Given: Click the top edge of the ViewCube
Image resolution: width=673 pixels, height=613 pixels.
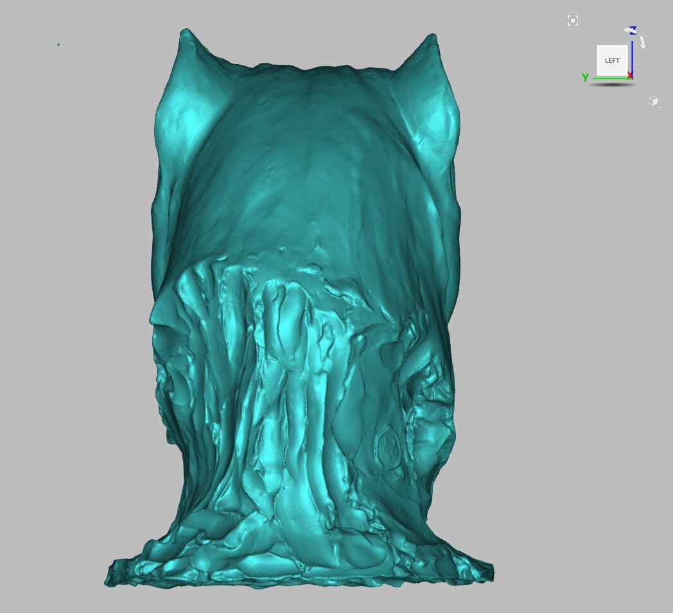Looking at the screenshot, I should pyautogui.click(x=611, y=46).
